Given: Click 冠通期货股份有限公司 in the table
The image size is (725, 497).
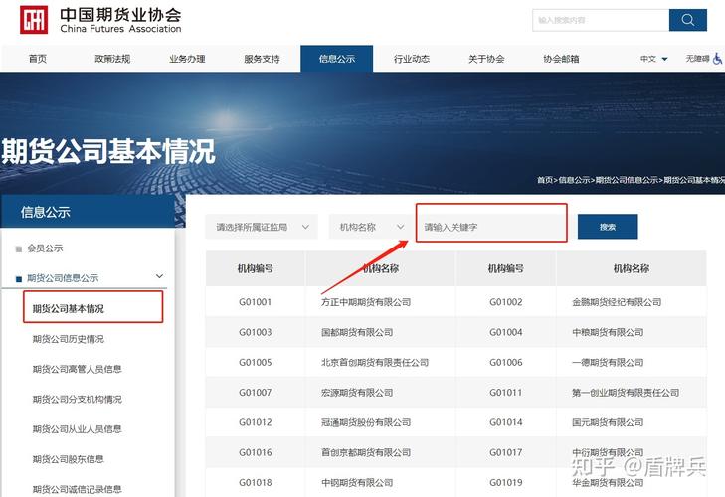Looking at the screenshot, I should coord(366,422).
